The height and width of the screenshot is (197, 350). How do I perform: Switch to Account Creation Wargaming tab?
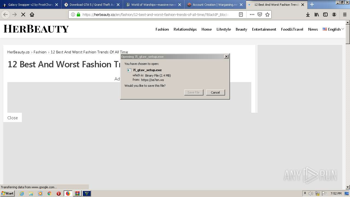(215, 5)
